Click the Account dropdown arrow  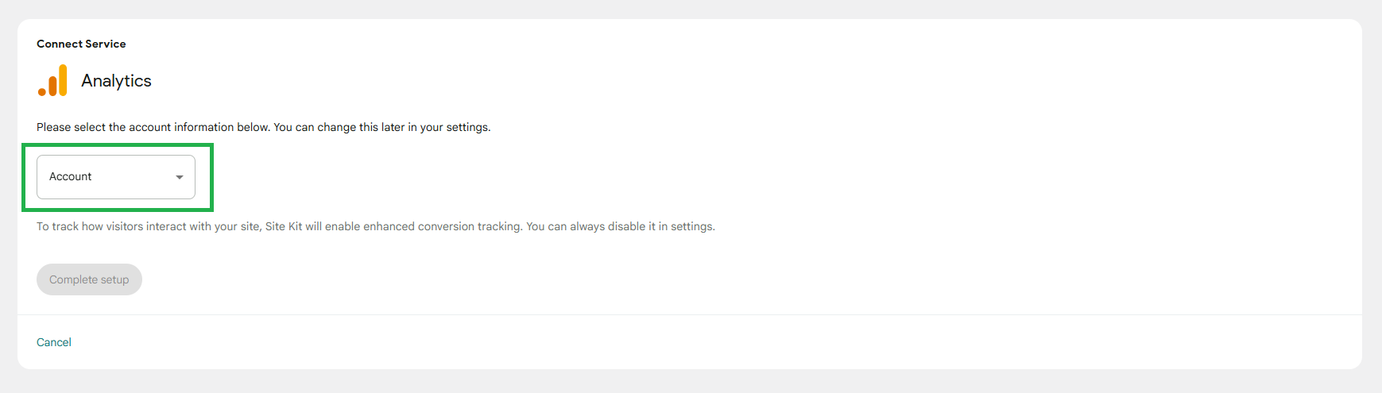click(x=180, y=177)
